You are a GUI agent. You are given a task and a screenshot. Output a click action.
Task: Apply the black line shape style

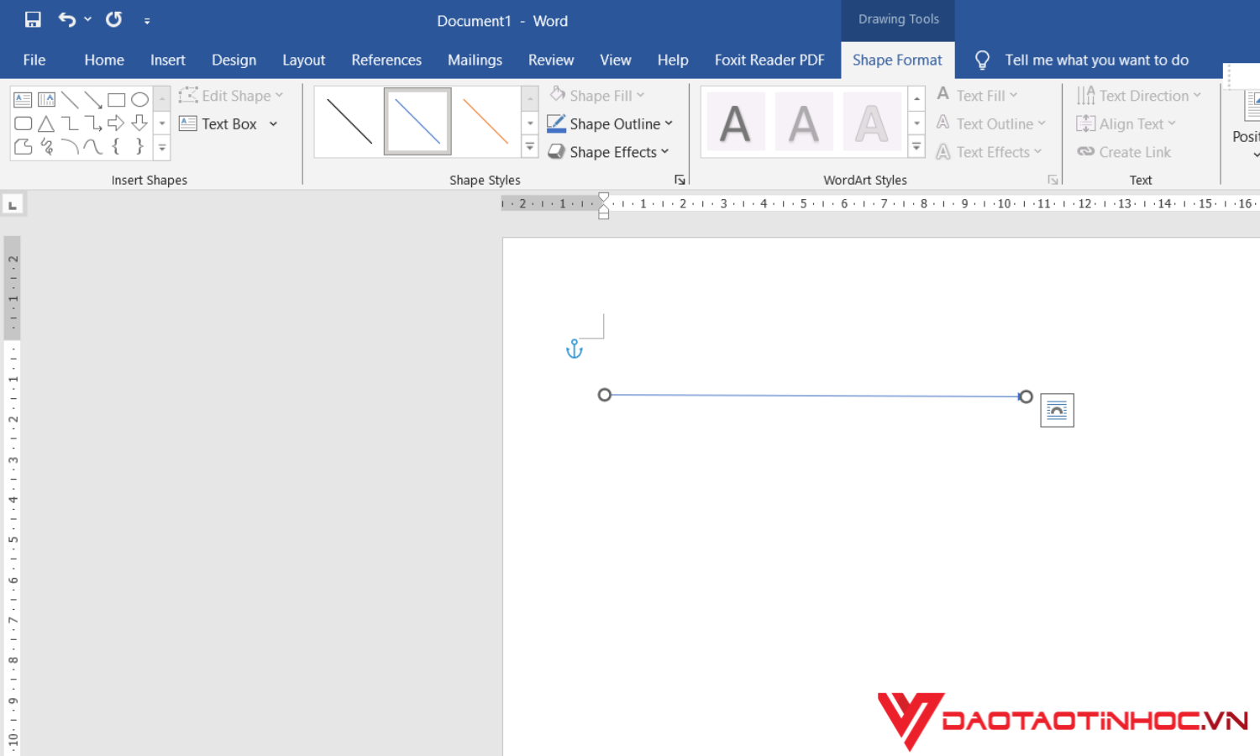pyautogui.click(x=349, y=122)
